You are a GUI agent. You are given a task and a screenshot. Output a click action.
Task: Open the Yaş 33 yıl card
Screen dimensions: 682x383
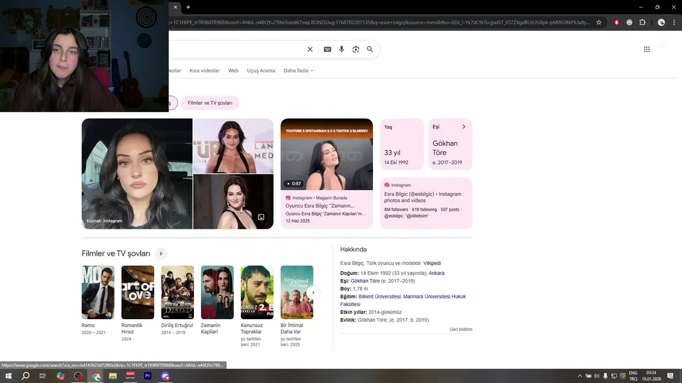pyautogui.click(x=402, y=144)
